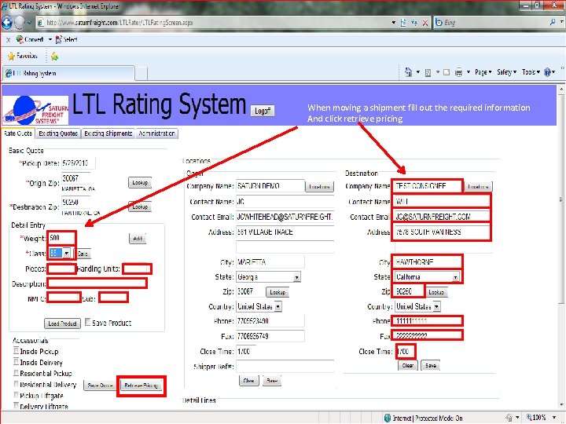Click the Select toolbar button
Viewport: 566px width, 424px height.
click(66, 39)
